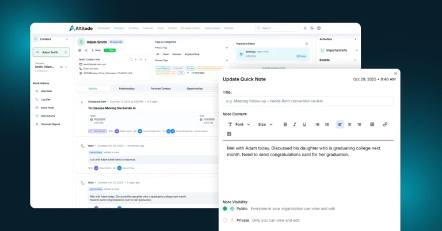This screenshot has width=442, height=231.
Task: Click the Silver tier badge
Action: point(96,51)
